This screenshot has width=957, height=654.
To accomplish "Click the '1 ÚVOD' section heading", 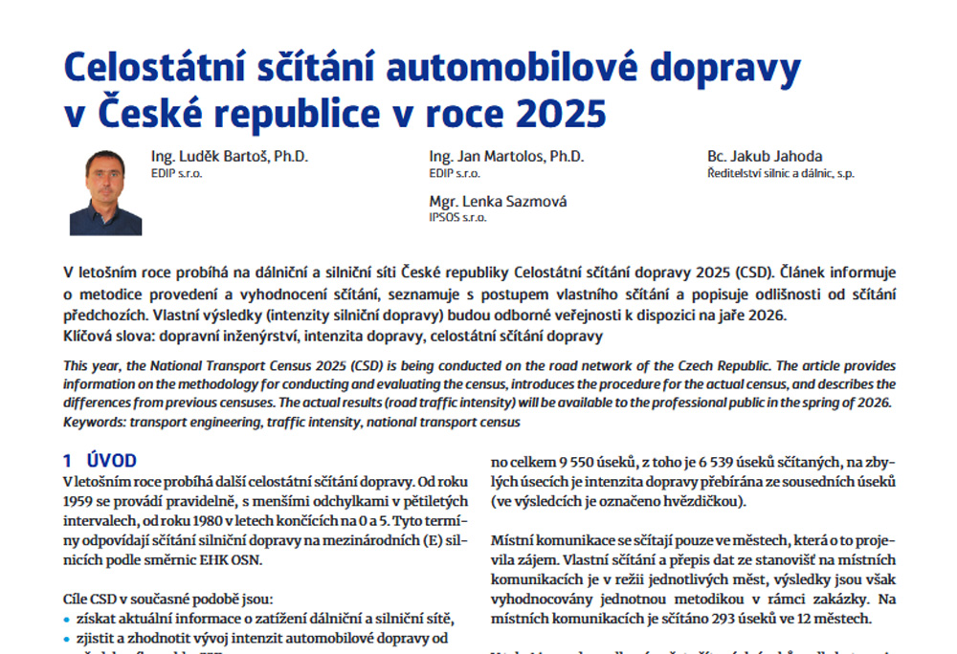I will point(100,461).
